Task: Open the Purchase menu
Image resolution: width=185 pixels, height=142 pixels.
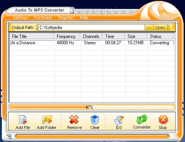Action: point(43,17)
